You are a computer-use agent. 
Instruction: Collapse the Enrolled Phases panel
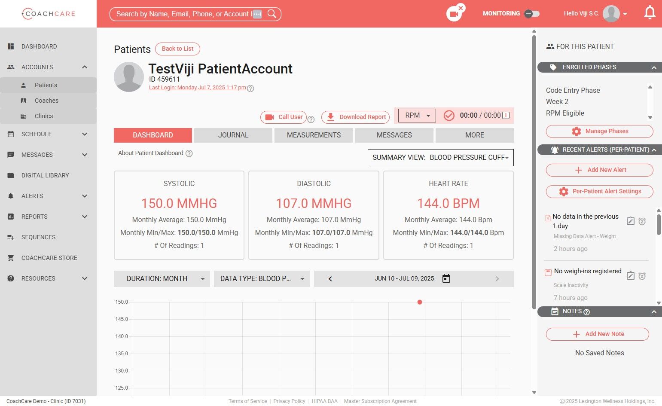[x=654, y=67]
